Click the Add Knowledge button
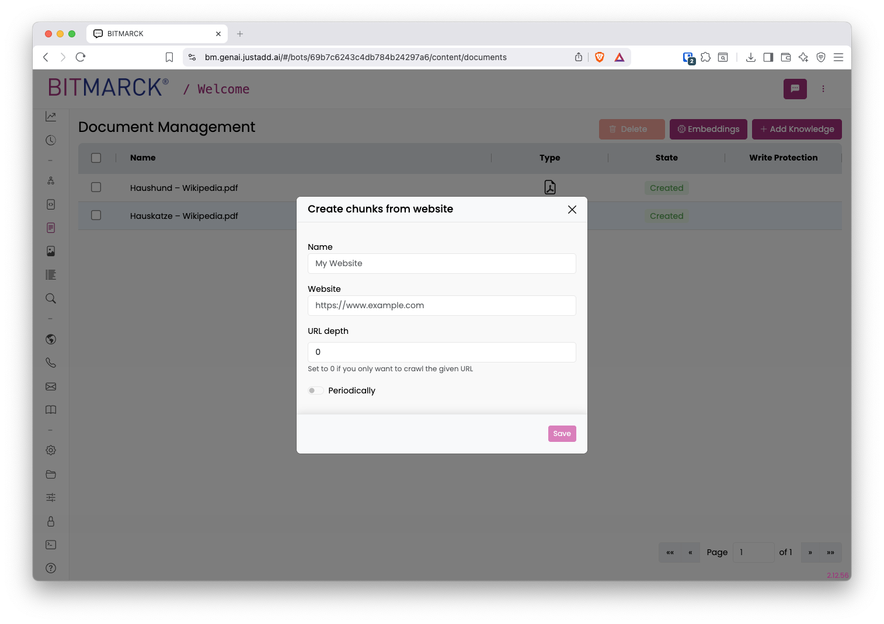Viewport: 884px width, 624px height. 796,129
